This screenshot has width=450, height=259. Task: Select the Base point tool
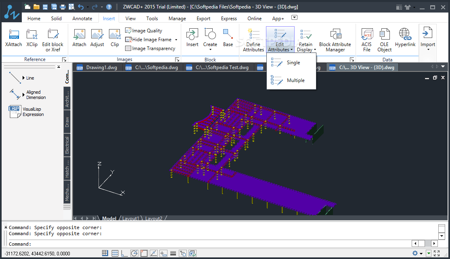click(x=228, y=38)
